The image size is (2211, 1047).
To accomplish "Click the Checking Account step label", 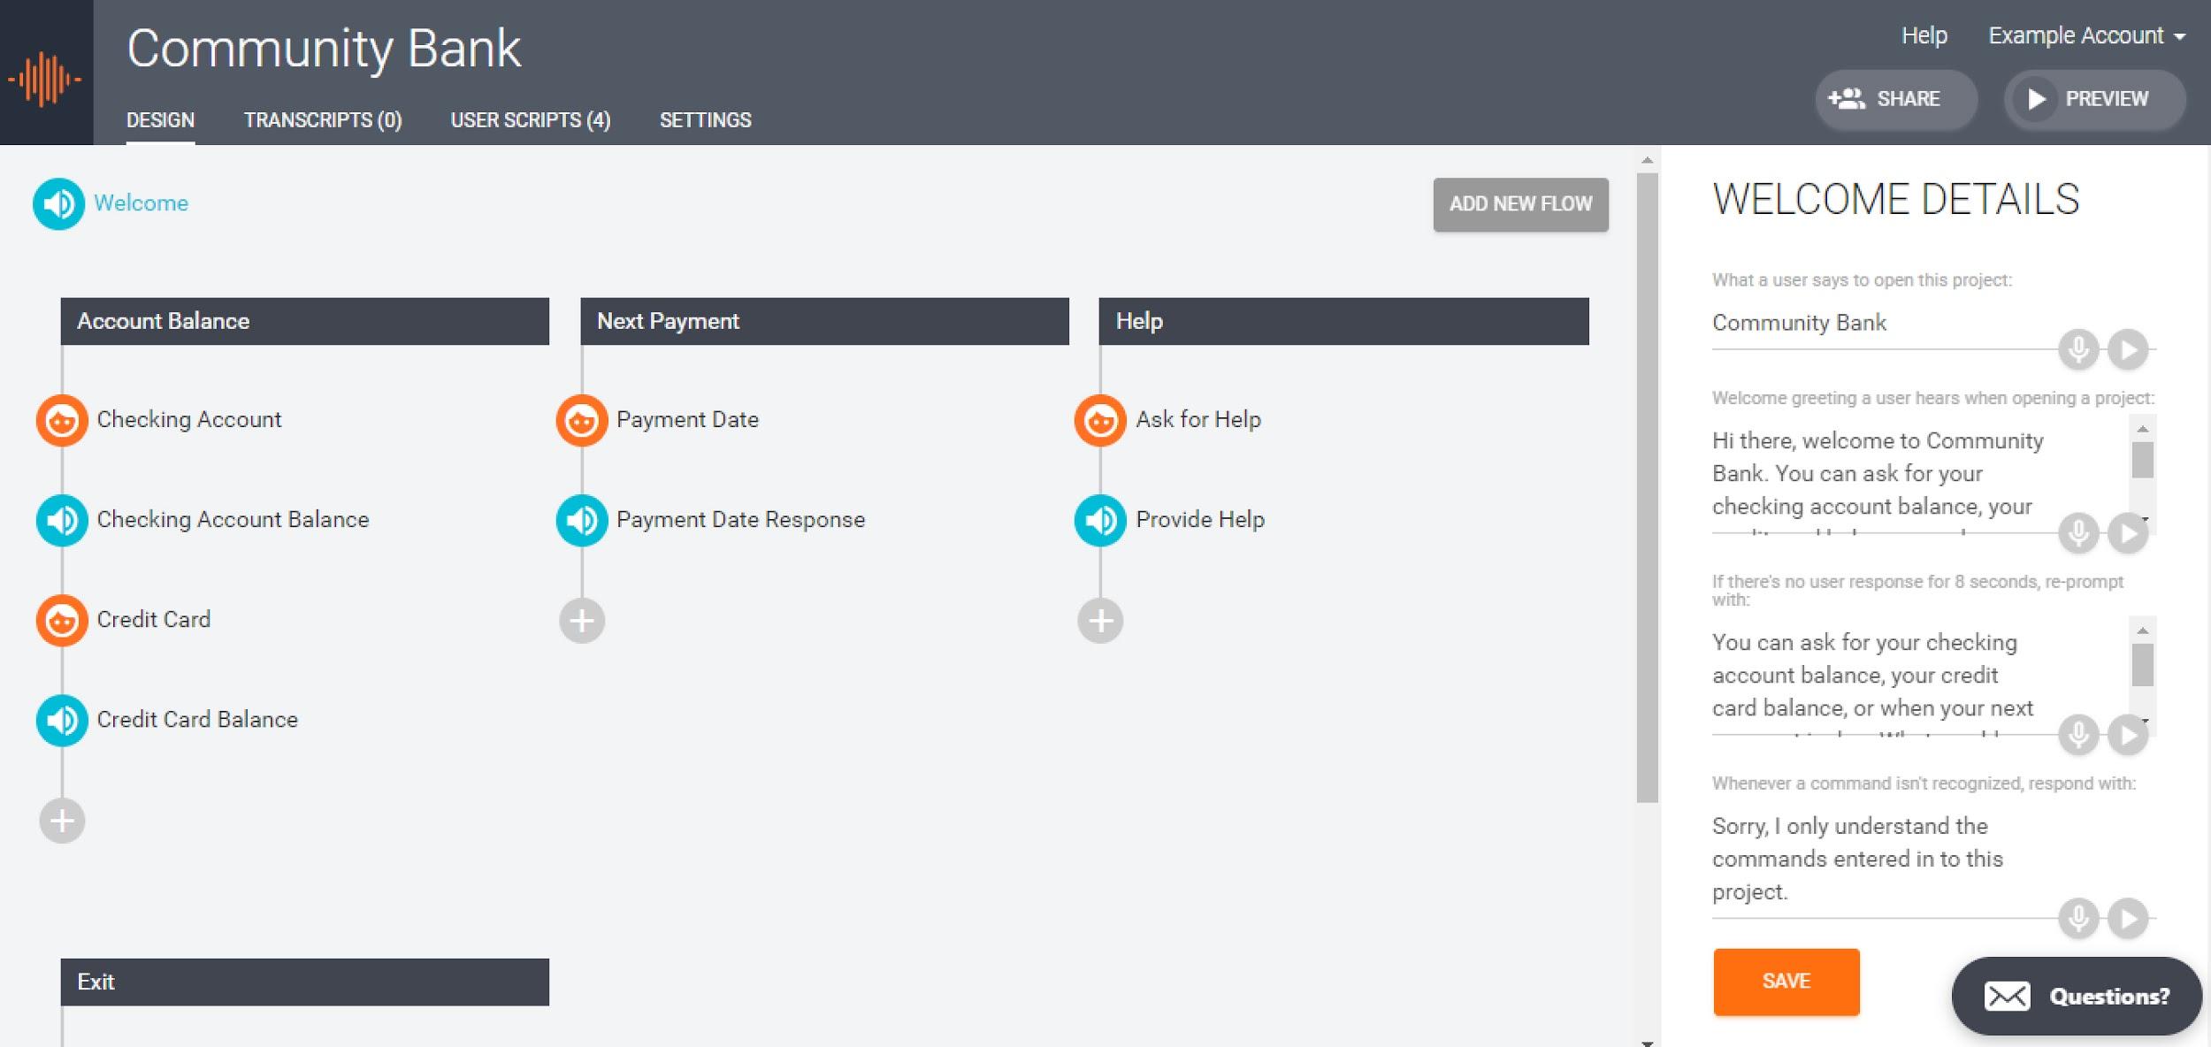I will click(x=189, y=420).
